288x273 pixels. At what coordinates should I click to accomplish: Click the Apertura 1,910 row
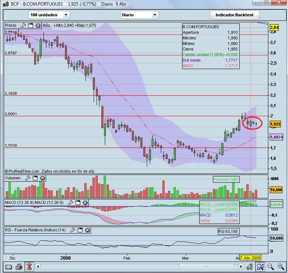pos(210,32)
